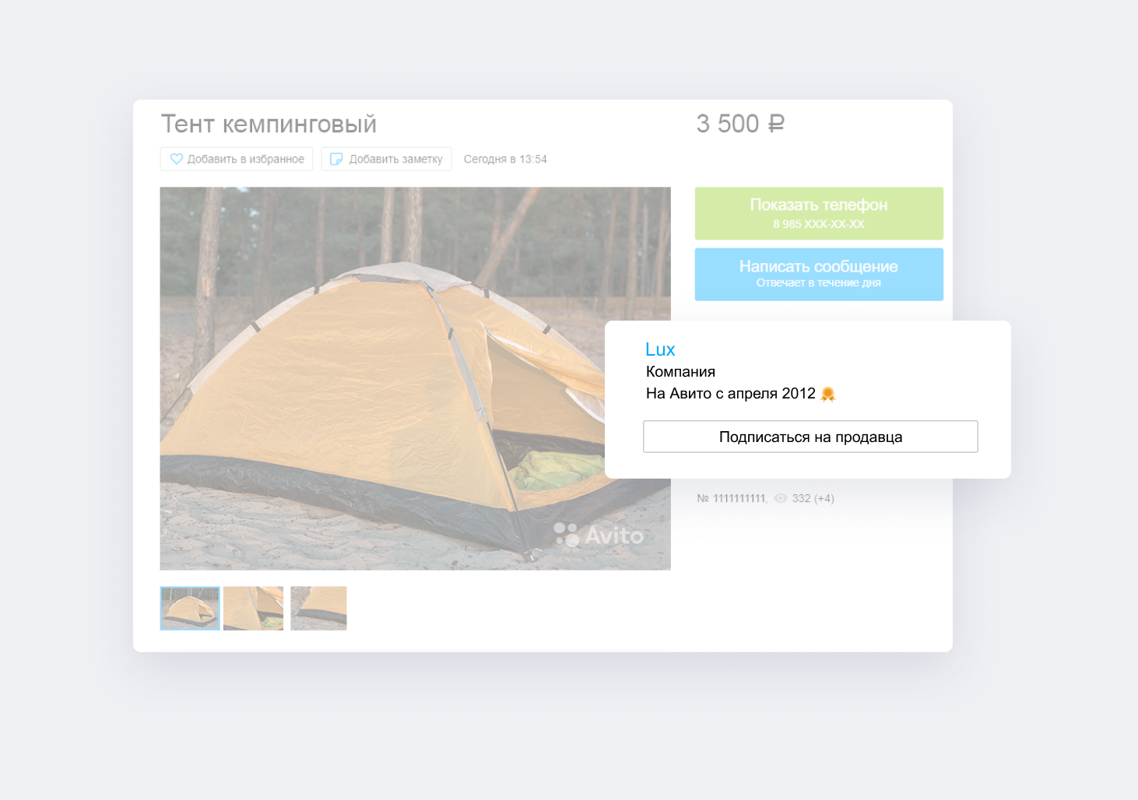Screen dimensions: 1138x800
Task: Click the heart icon to favorite
Action: tap(177, 159)
